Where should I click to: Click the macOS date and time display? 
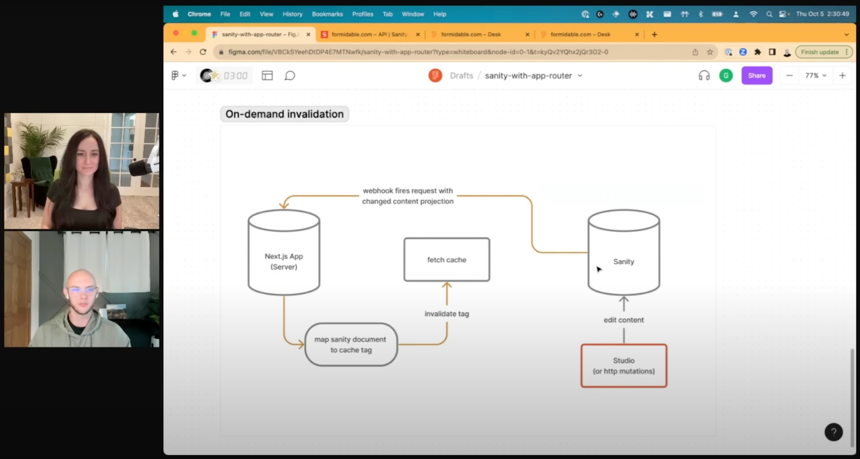pos(822,14)
